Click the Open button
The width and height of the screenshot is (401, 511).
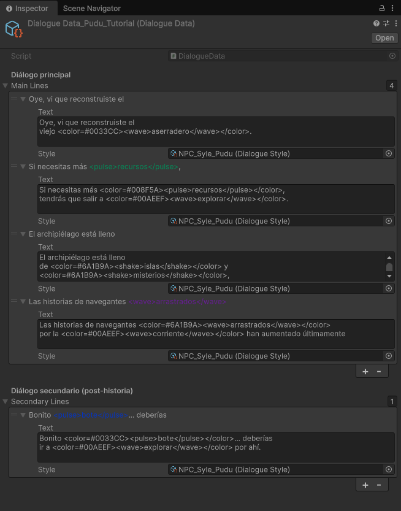click(384, 38)
